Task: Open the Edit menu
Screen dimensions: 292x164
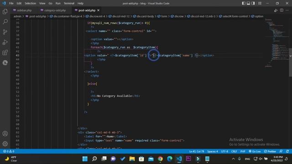Action: 19,3
